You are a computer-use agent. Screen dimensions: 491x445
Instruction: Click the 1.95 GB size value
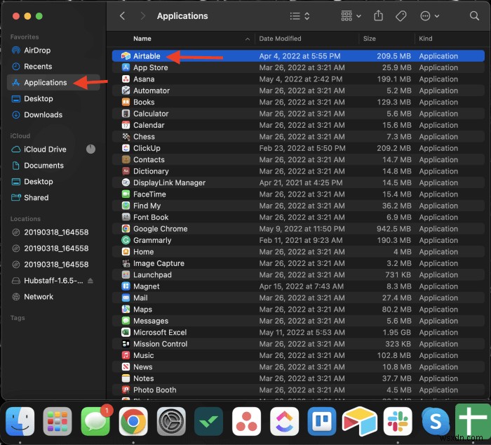[x=397, y=333]
